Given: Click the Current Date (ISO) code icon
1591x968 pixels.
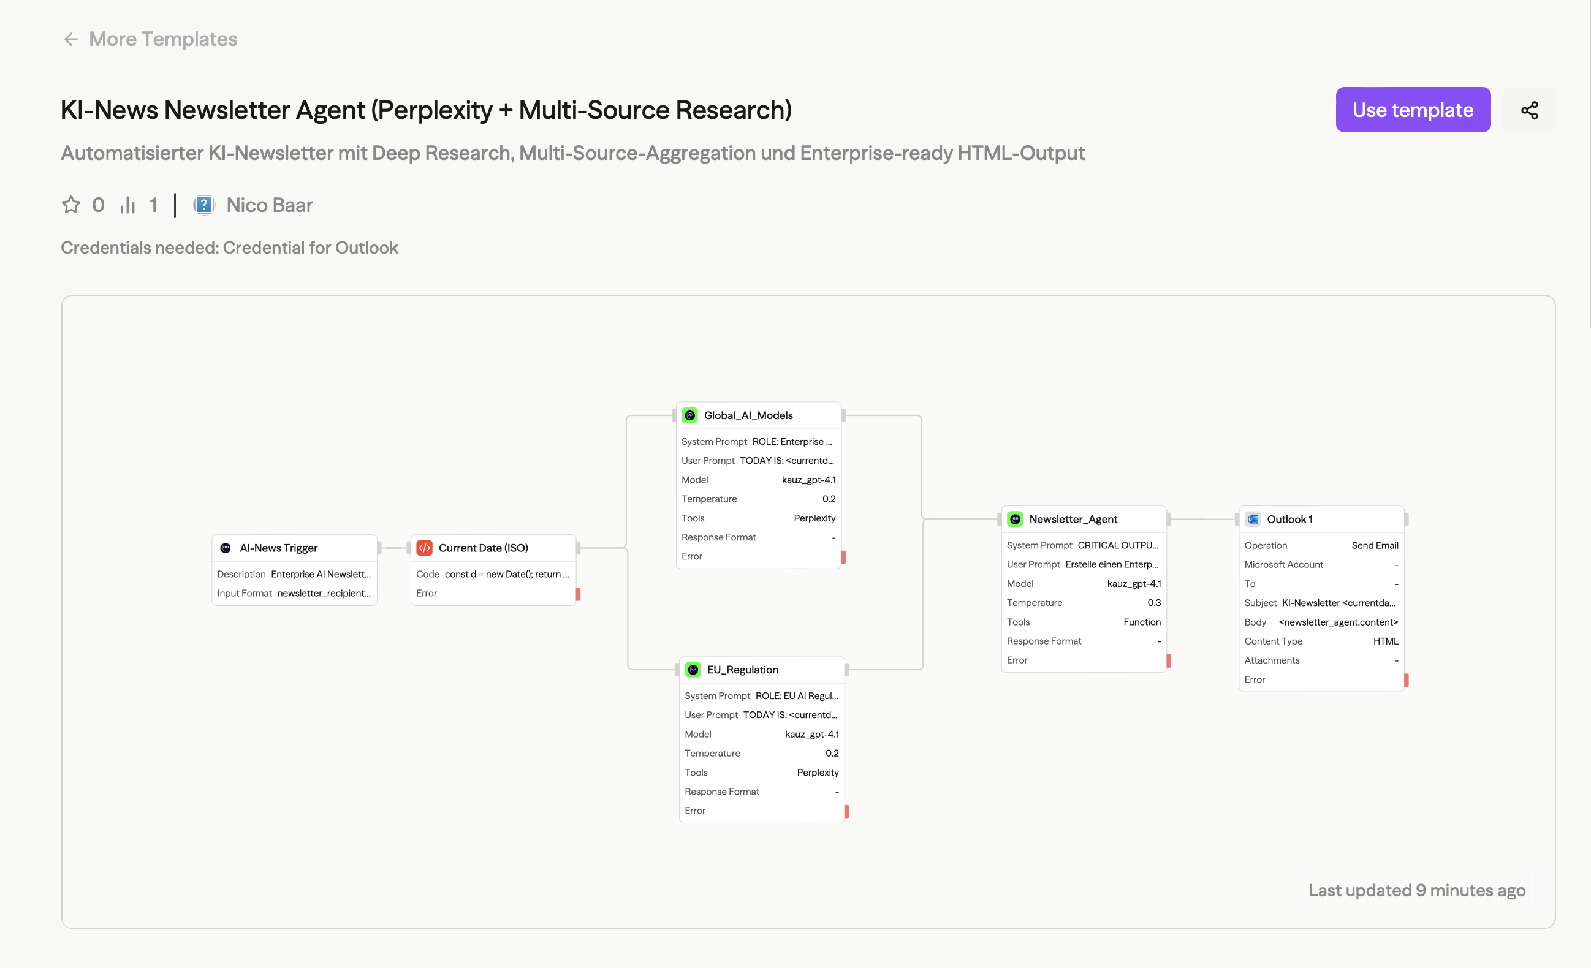Looking at the screenshot, I should 424,548.
